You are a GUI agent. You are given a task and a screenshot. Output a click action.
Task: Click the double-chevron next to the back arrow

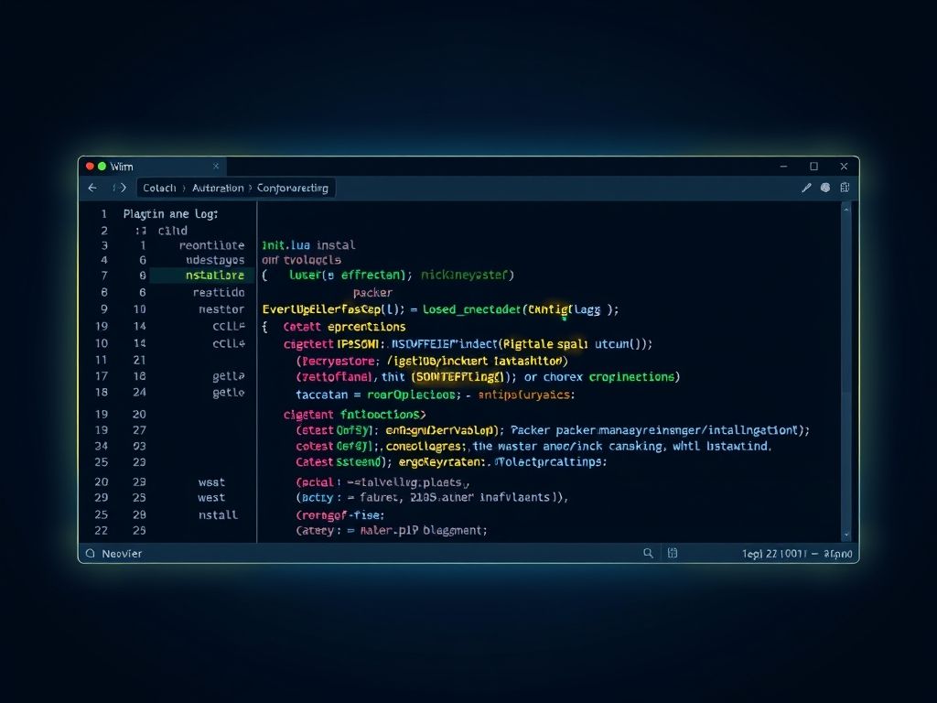pos(113,187)
